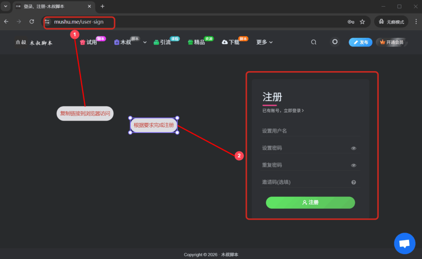
Task: Click the 试用 gift icon
Action: [82, 42]
